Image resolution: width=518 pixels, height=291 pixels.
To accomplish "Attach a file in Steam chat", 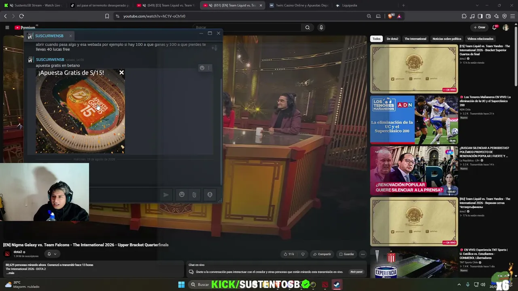I will (x=194, y=195).
